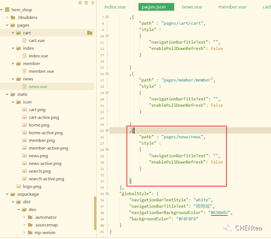This screenshot has height=239, width=271.
Task: Switch to the member.vue tab
Action: pos(232,7)
